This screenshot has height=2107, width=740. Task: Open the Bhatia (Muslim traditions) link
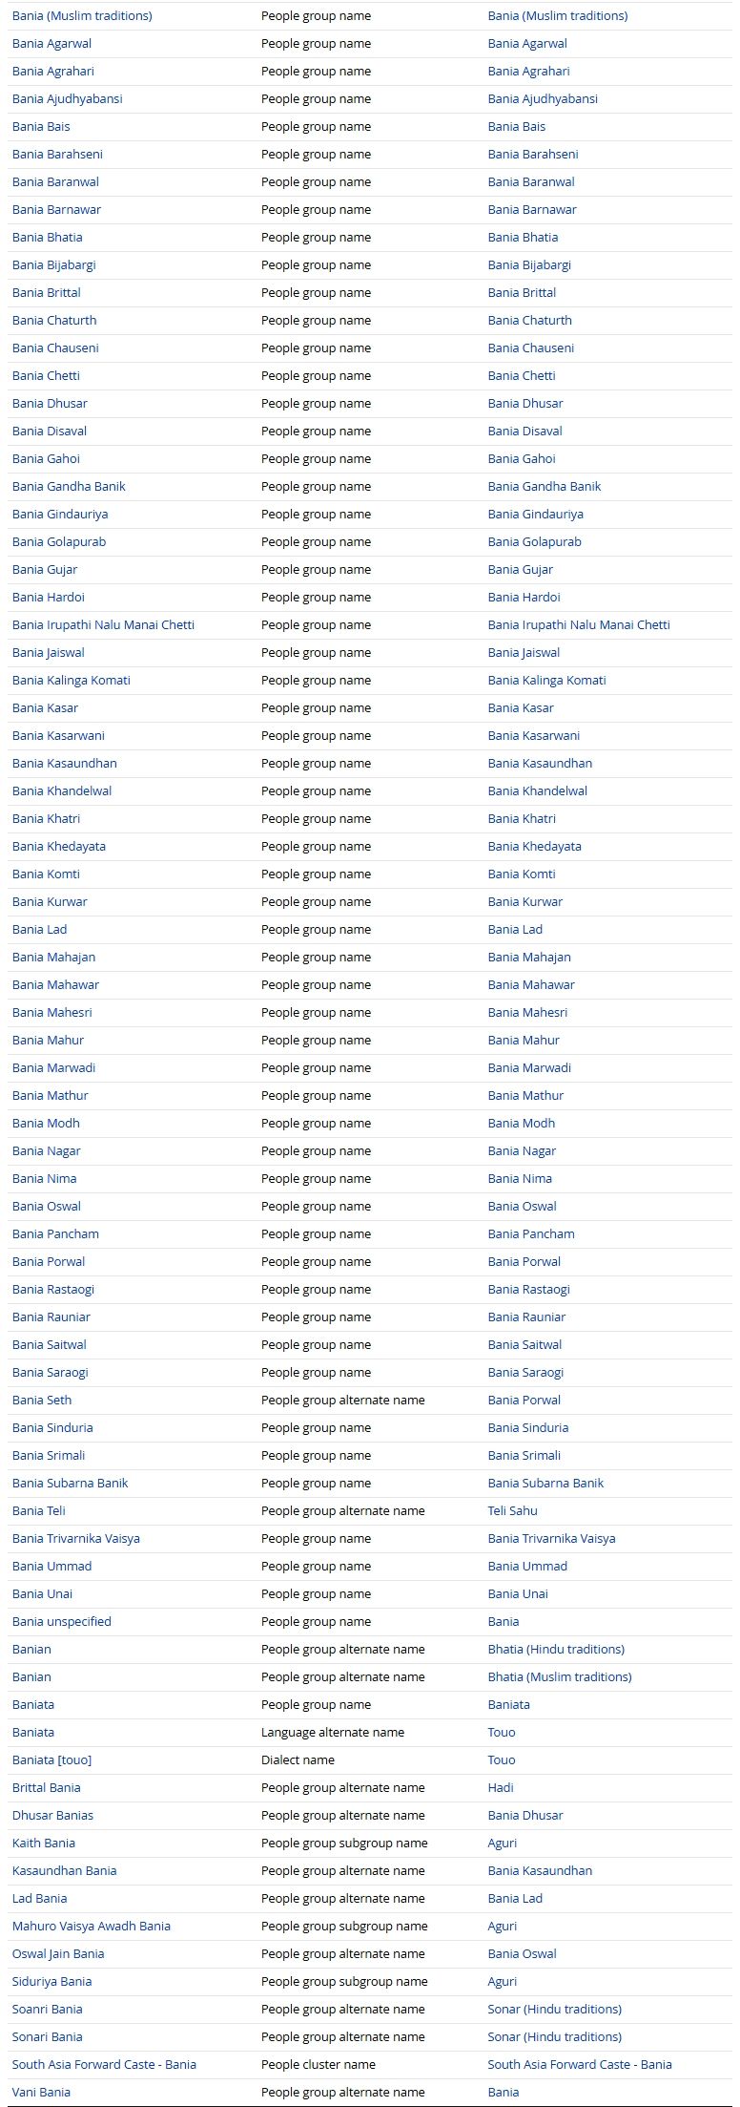pos(559,1676)
